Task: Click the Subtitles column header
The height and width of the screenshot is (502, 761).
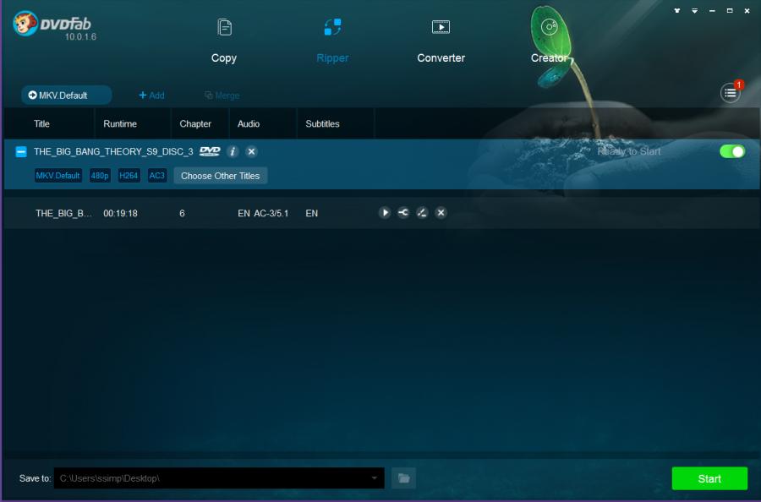Action: [322, 123]
